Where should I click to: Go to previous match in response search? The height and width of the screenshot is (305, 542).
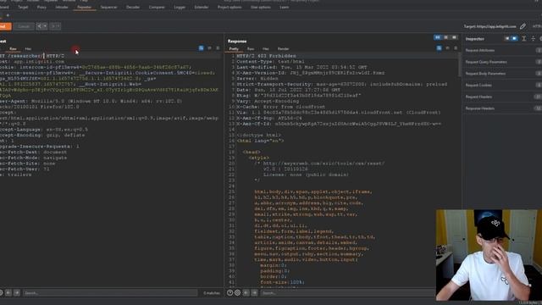pos(246,293)
